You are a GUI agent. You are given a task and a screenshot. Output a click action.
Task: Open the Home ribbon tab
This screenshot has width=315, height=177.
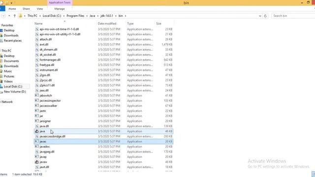12,9
